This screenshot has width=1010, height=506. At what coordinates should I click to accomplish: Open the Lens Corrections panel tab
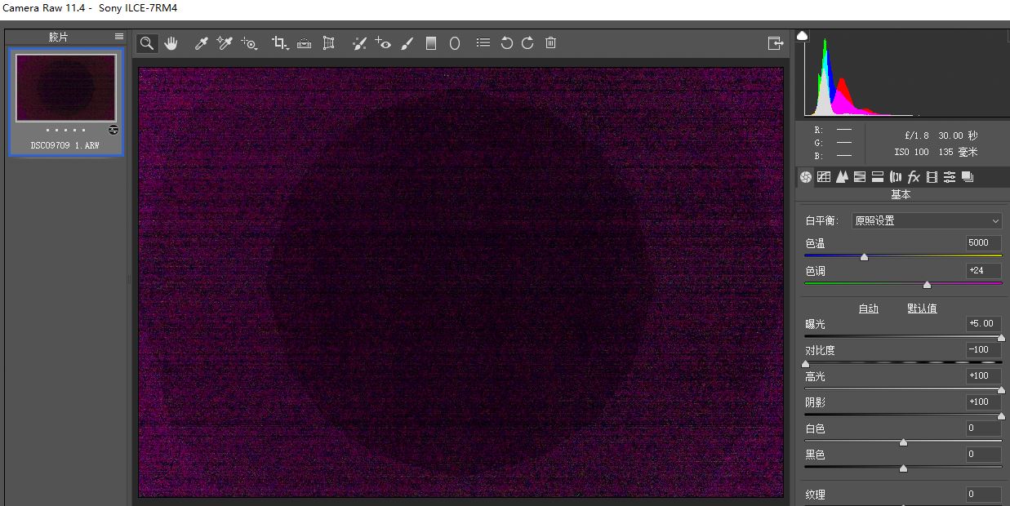(x=896, y=177)
